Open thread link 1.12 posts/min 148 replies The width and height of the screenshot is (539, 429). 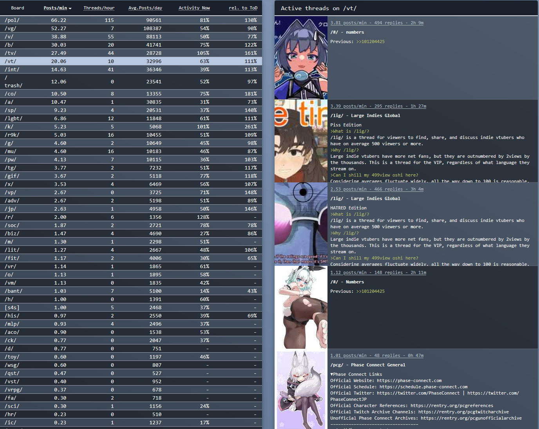click(x=378, y=272)
